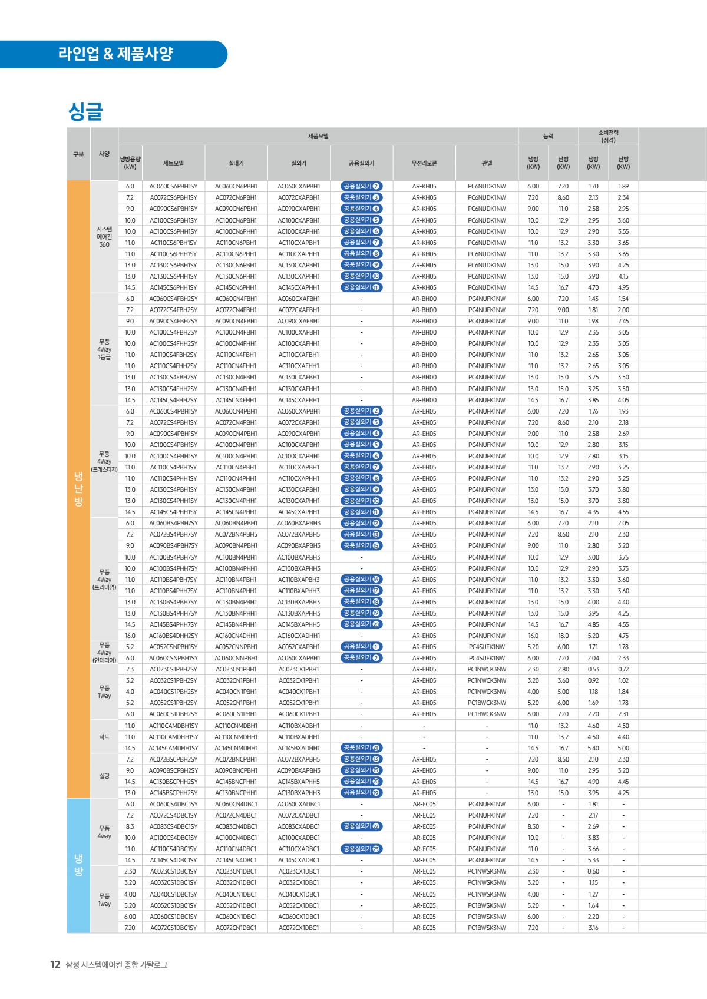Select the "실내기" column header
This screenshot has width=707, height=999.
[236, 163]
